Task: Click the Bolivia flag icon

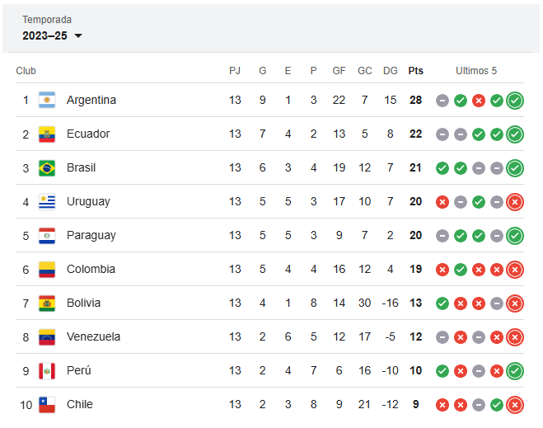Action: [x=47, y=303]
